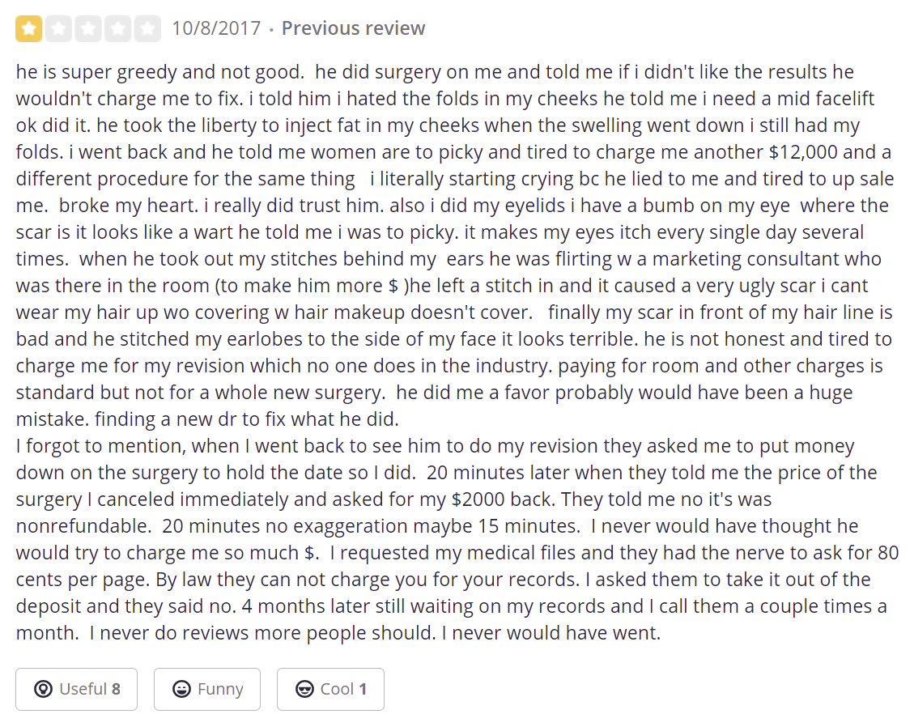
Task: Mark the review as Cool
Action: (x=330, y=689)
